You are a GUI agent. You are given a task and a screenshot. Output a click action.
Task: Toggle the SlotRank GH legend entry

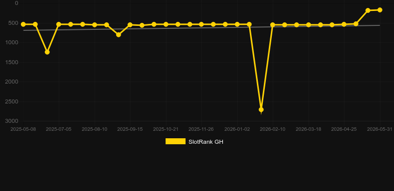pyautogui.click(x=194, y=142)
